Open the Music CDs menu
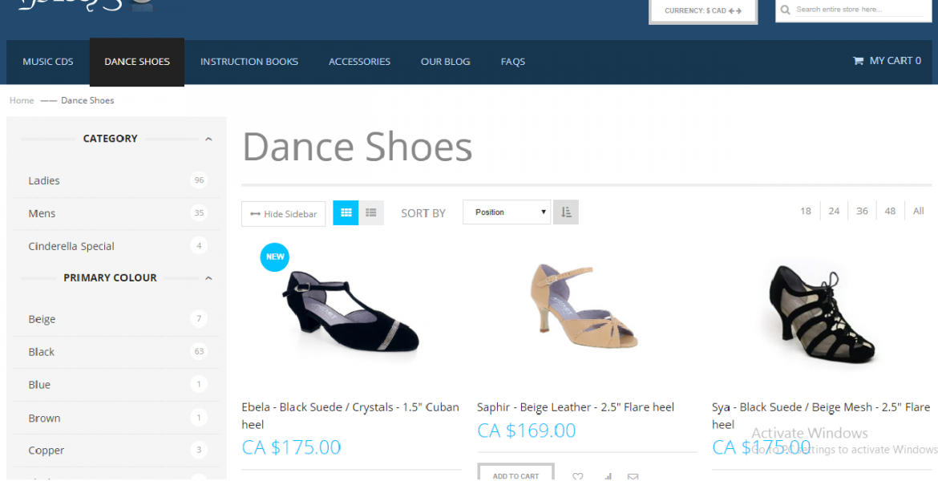 click(48, 62)
